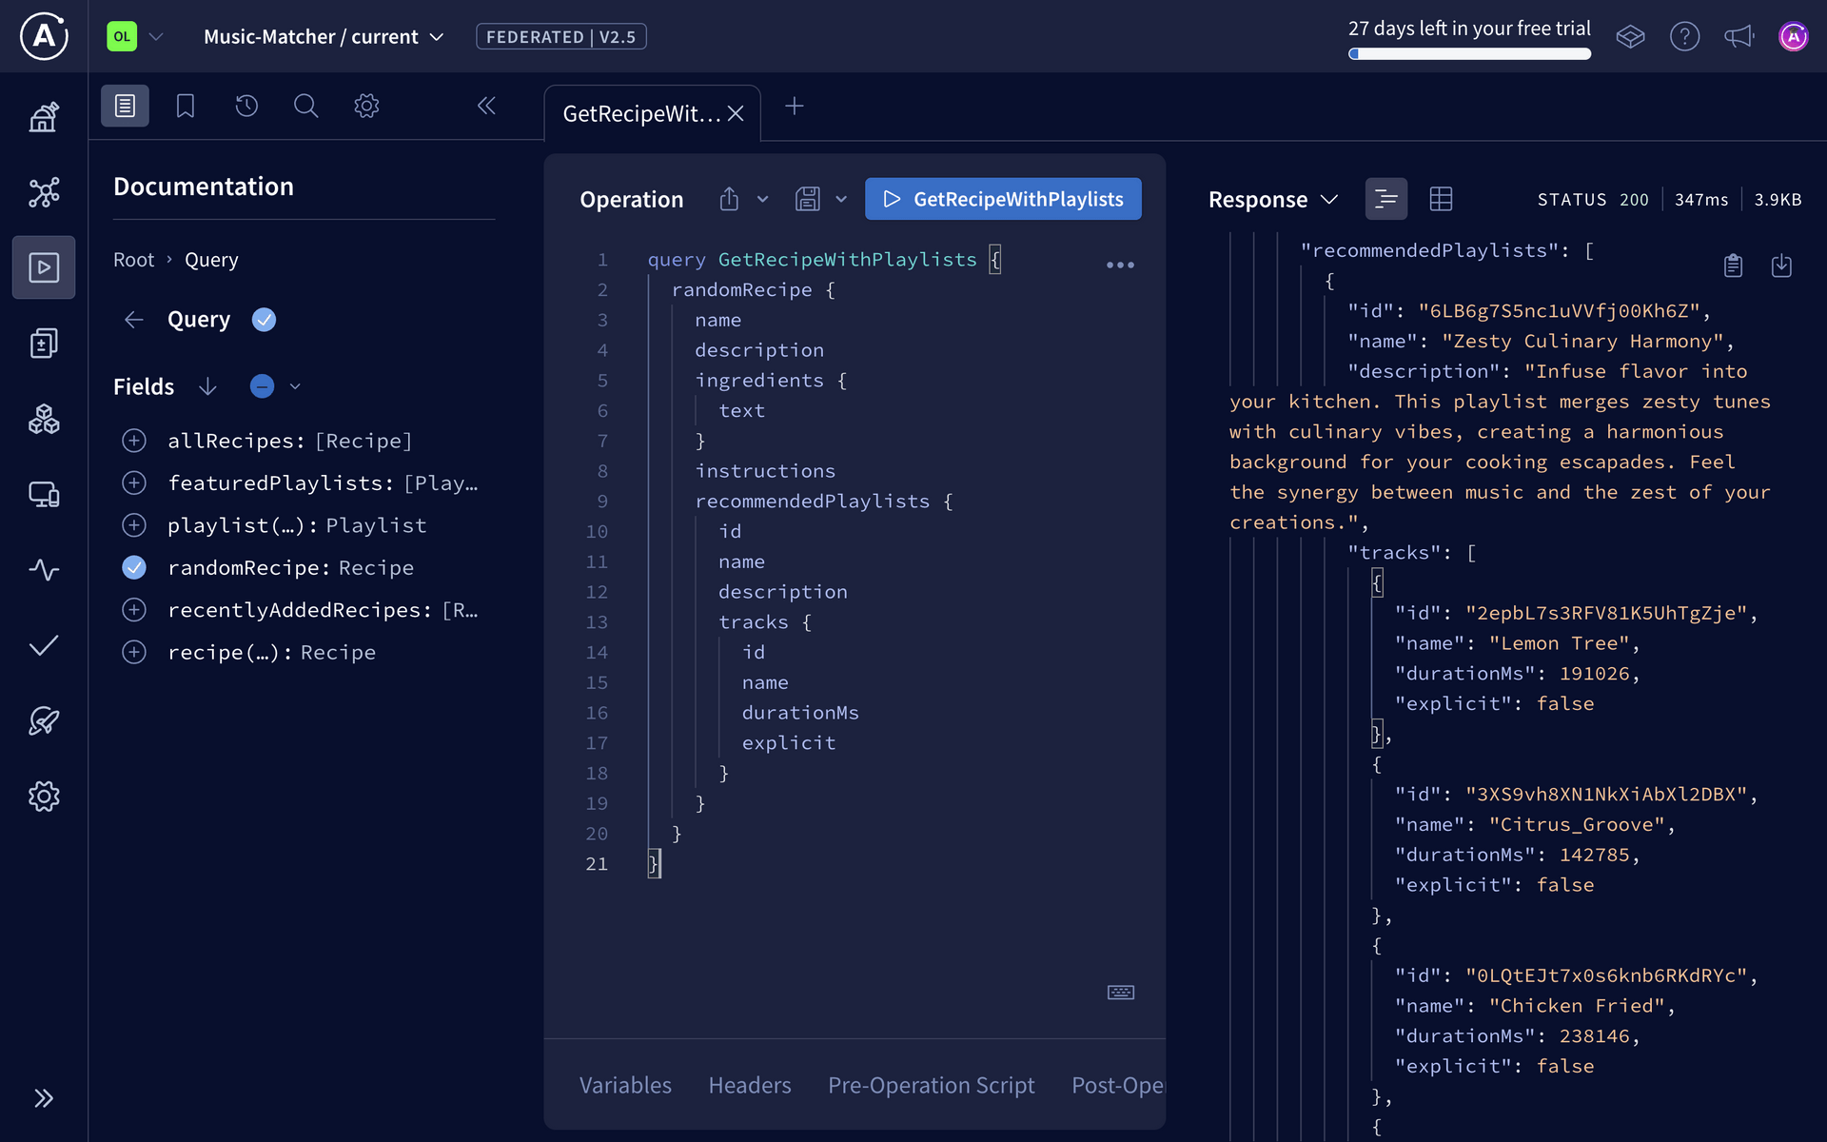This screenshot has height=1142, width=1827.
Task: Open the save options chevron next to save icon
Action: 841,199
